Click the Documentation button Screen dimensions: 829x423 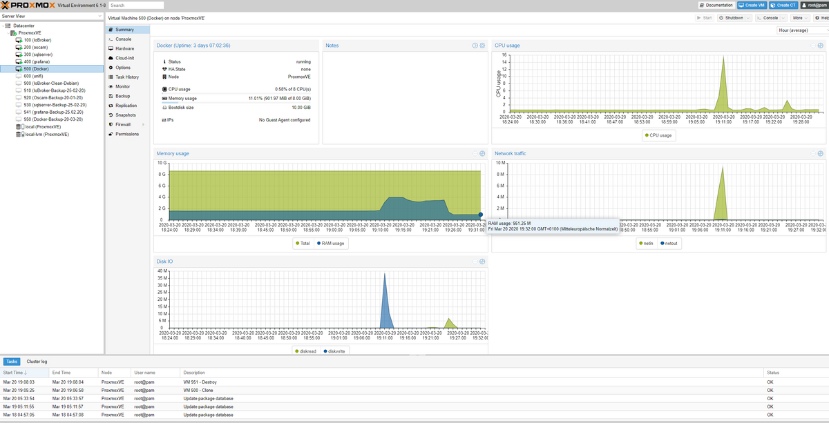[717, 5]
